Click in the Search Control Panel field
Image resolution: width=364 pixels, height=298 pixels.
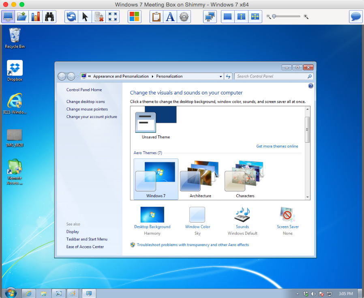click(x=270, y=76)
